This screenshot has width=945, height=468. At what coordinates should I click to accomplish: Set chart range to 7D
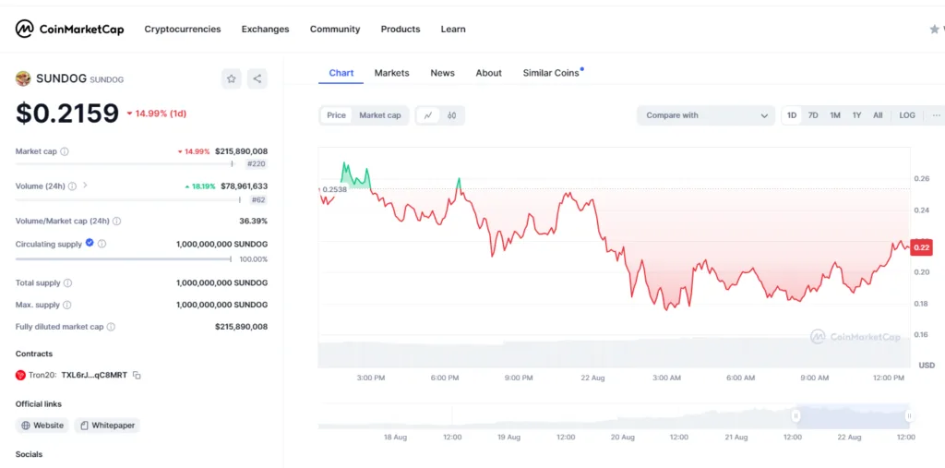pyautogui.click(x=813, y=115)
